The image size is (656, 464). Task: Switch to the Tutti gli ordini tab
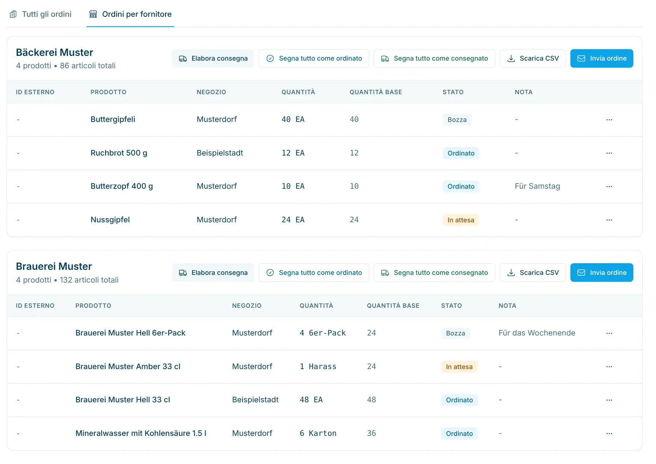pos(40,14)
